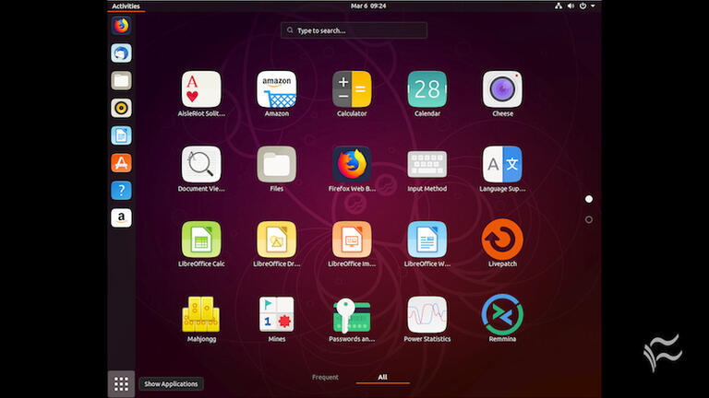This screenshot has width=709, height=398.
Task: Launch LibreOffice Draw
Action: point(277,240)
